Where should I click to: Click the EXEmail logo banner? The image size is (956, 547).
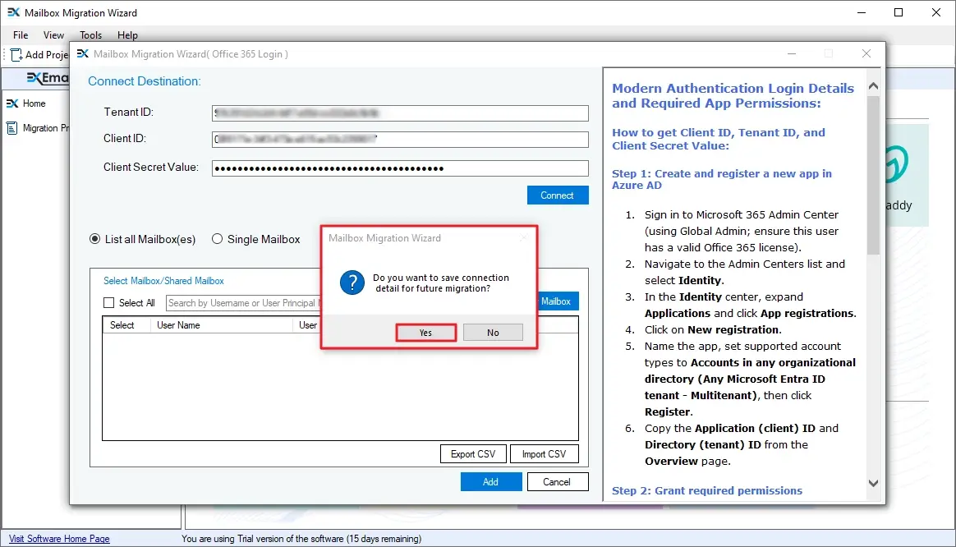pyautogui.click(x=45, y=77)
